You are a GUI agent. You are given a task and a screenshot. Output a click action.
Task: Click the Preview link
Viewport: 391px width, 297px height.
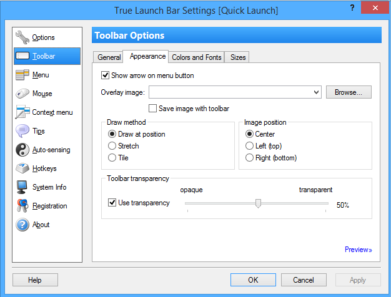click(358, 250)
